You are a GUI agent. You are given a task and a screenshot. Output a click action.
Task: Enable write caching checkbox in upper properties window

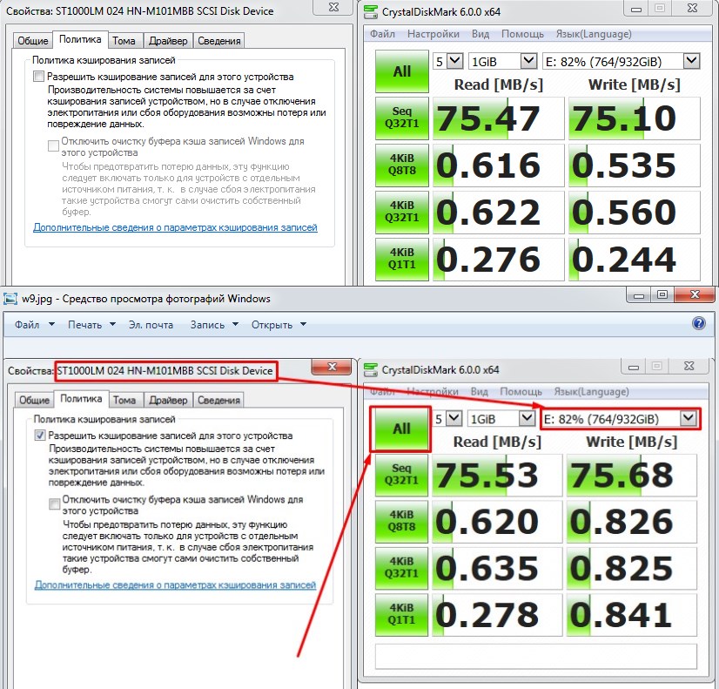[39, 76]
